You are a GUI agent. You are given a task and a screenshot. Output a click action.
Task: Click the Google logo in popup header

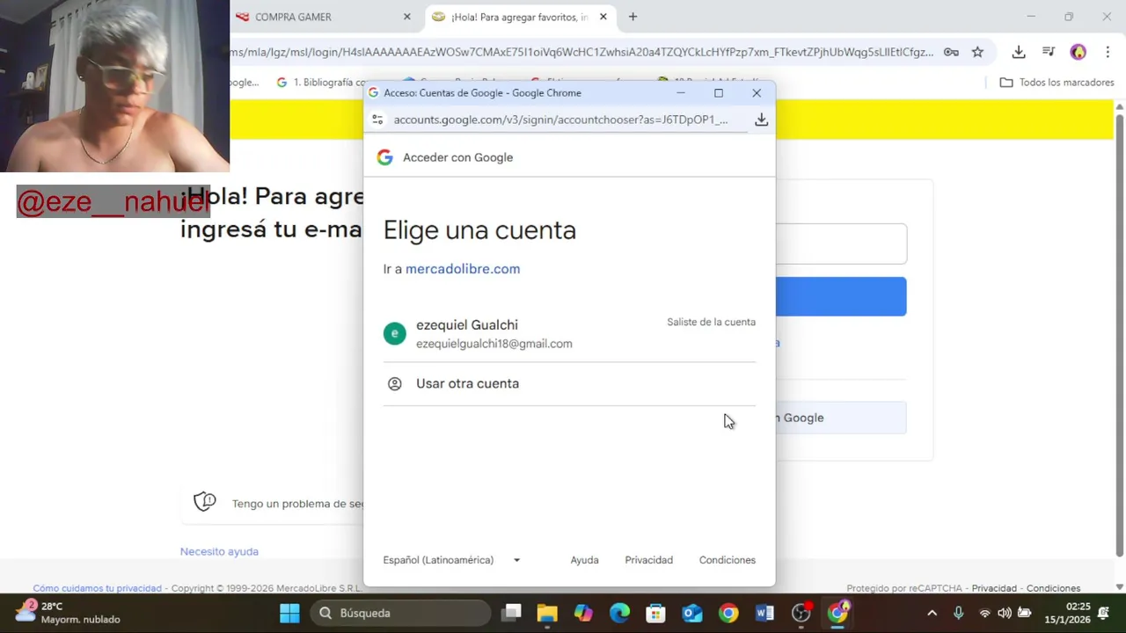pos(384,157)
